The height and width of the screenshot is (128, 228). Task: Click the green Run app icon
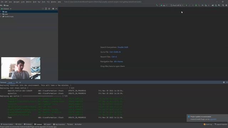186,5
